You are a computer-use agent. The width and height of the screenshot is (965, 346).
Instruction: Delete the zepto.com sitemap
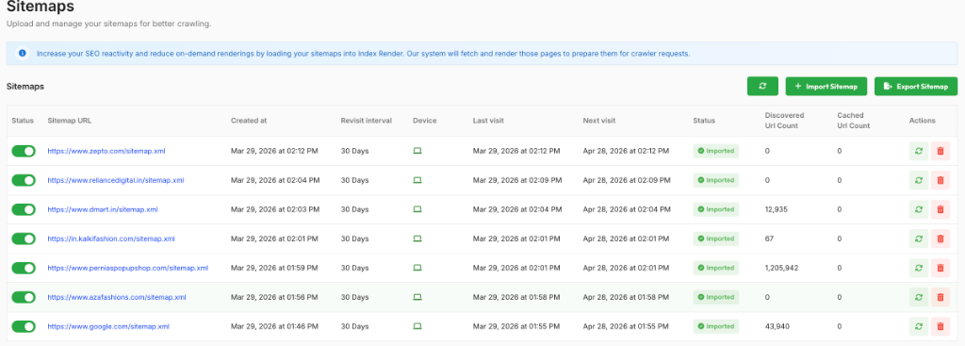(940, 151)
